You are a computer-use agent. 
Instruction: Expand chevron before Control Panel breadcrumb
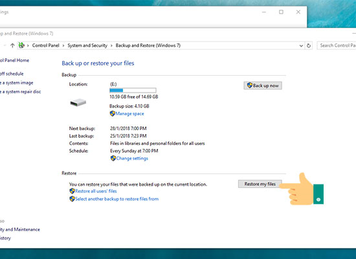point(28,46)
